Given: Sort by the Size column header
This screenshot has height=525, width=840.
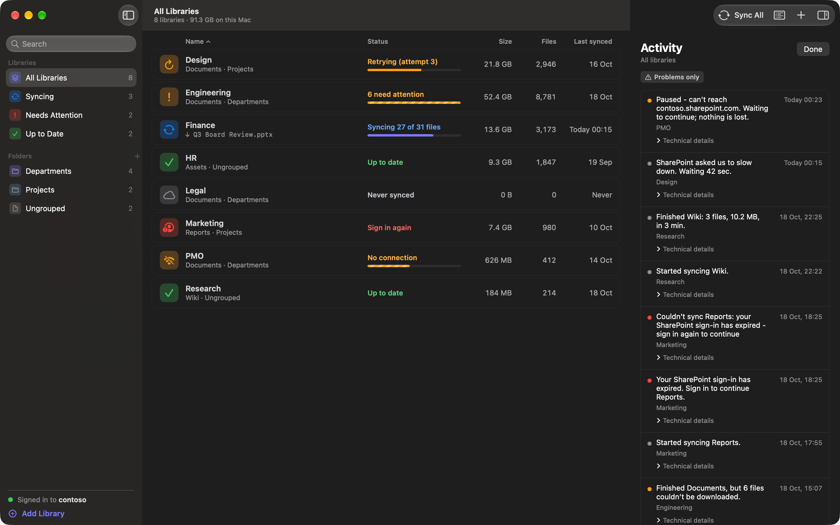Looking at the screenshot, I should click(505, 42).
